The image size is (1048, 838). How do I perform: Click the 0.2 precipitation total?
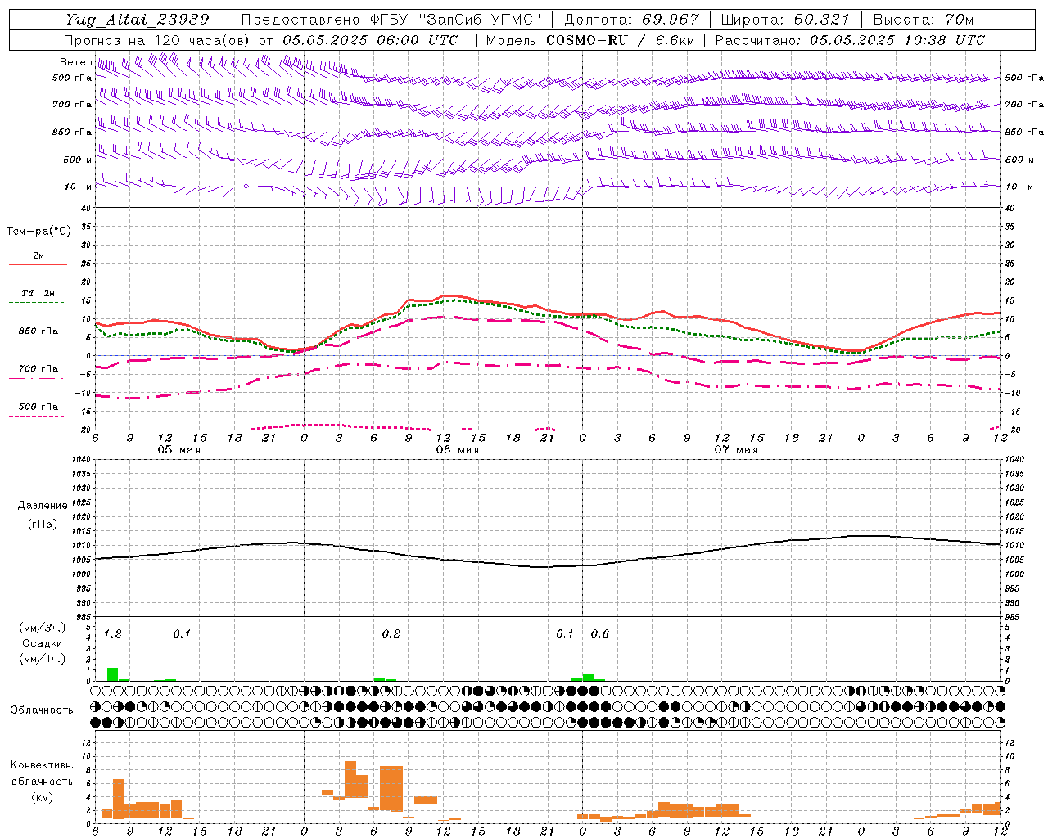coord(391,634)
